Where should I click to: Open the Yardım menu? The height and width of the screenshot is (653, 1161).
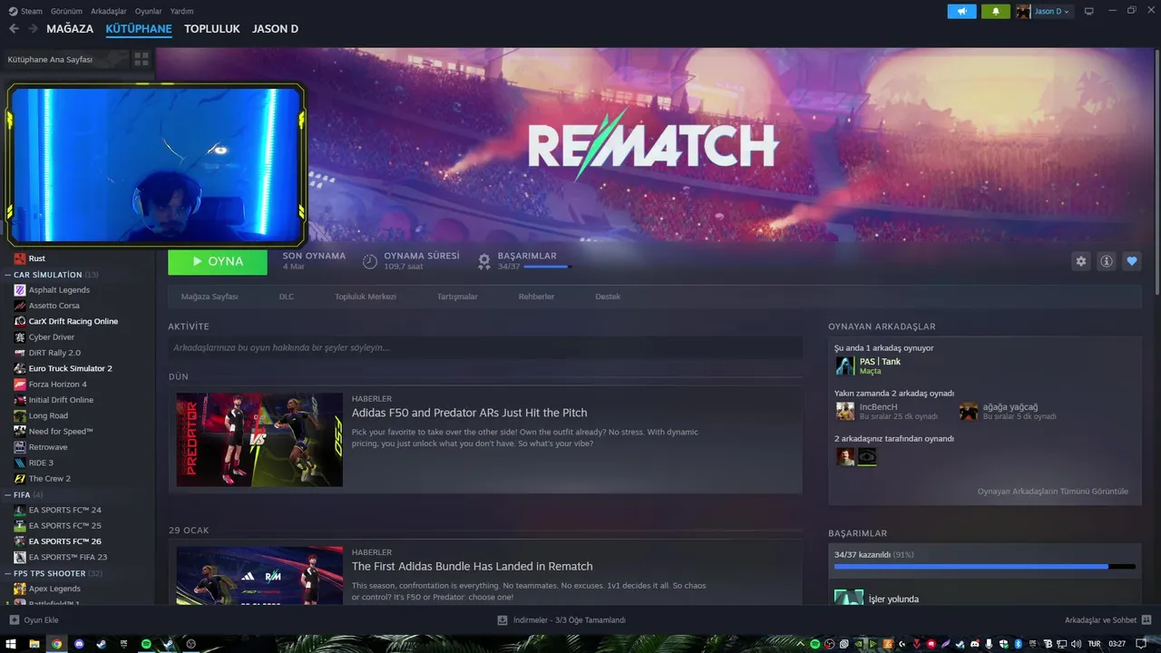tap(181, 11)
